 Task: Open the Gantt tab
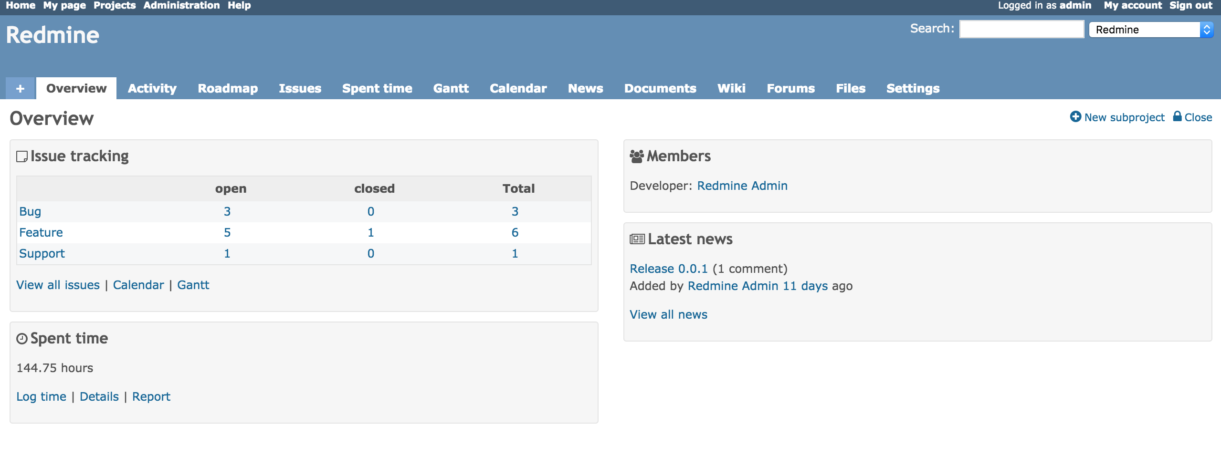click(x=451, y=88)
